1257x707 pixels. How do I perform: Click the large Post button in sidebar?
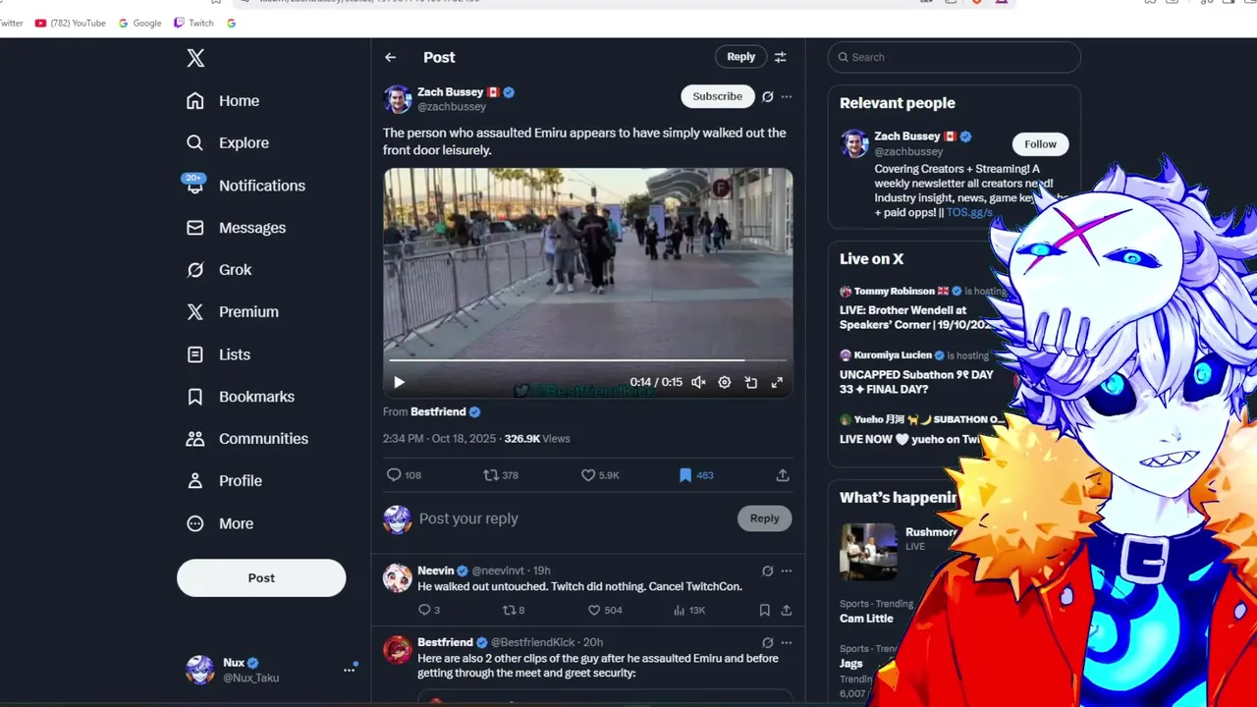(261, 578)
